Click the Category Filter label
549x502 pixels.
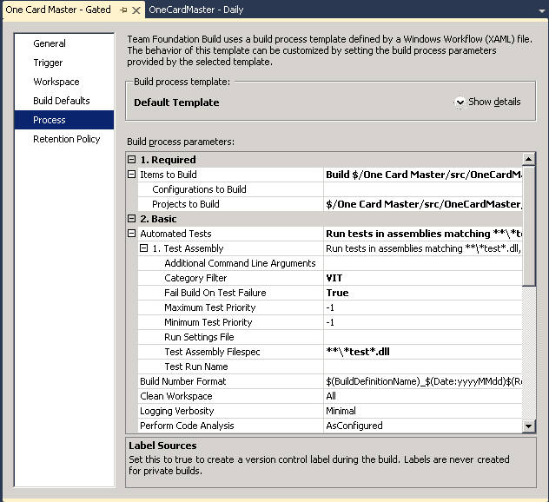click(195, 278)
